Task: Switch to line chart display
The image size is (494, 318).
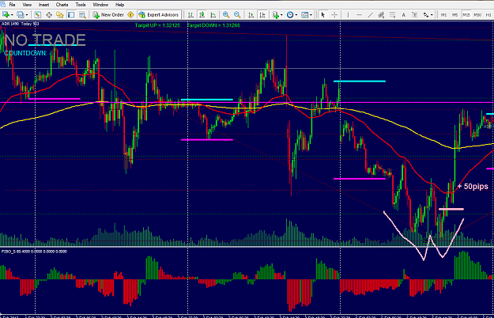Action: pos(213,15)
